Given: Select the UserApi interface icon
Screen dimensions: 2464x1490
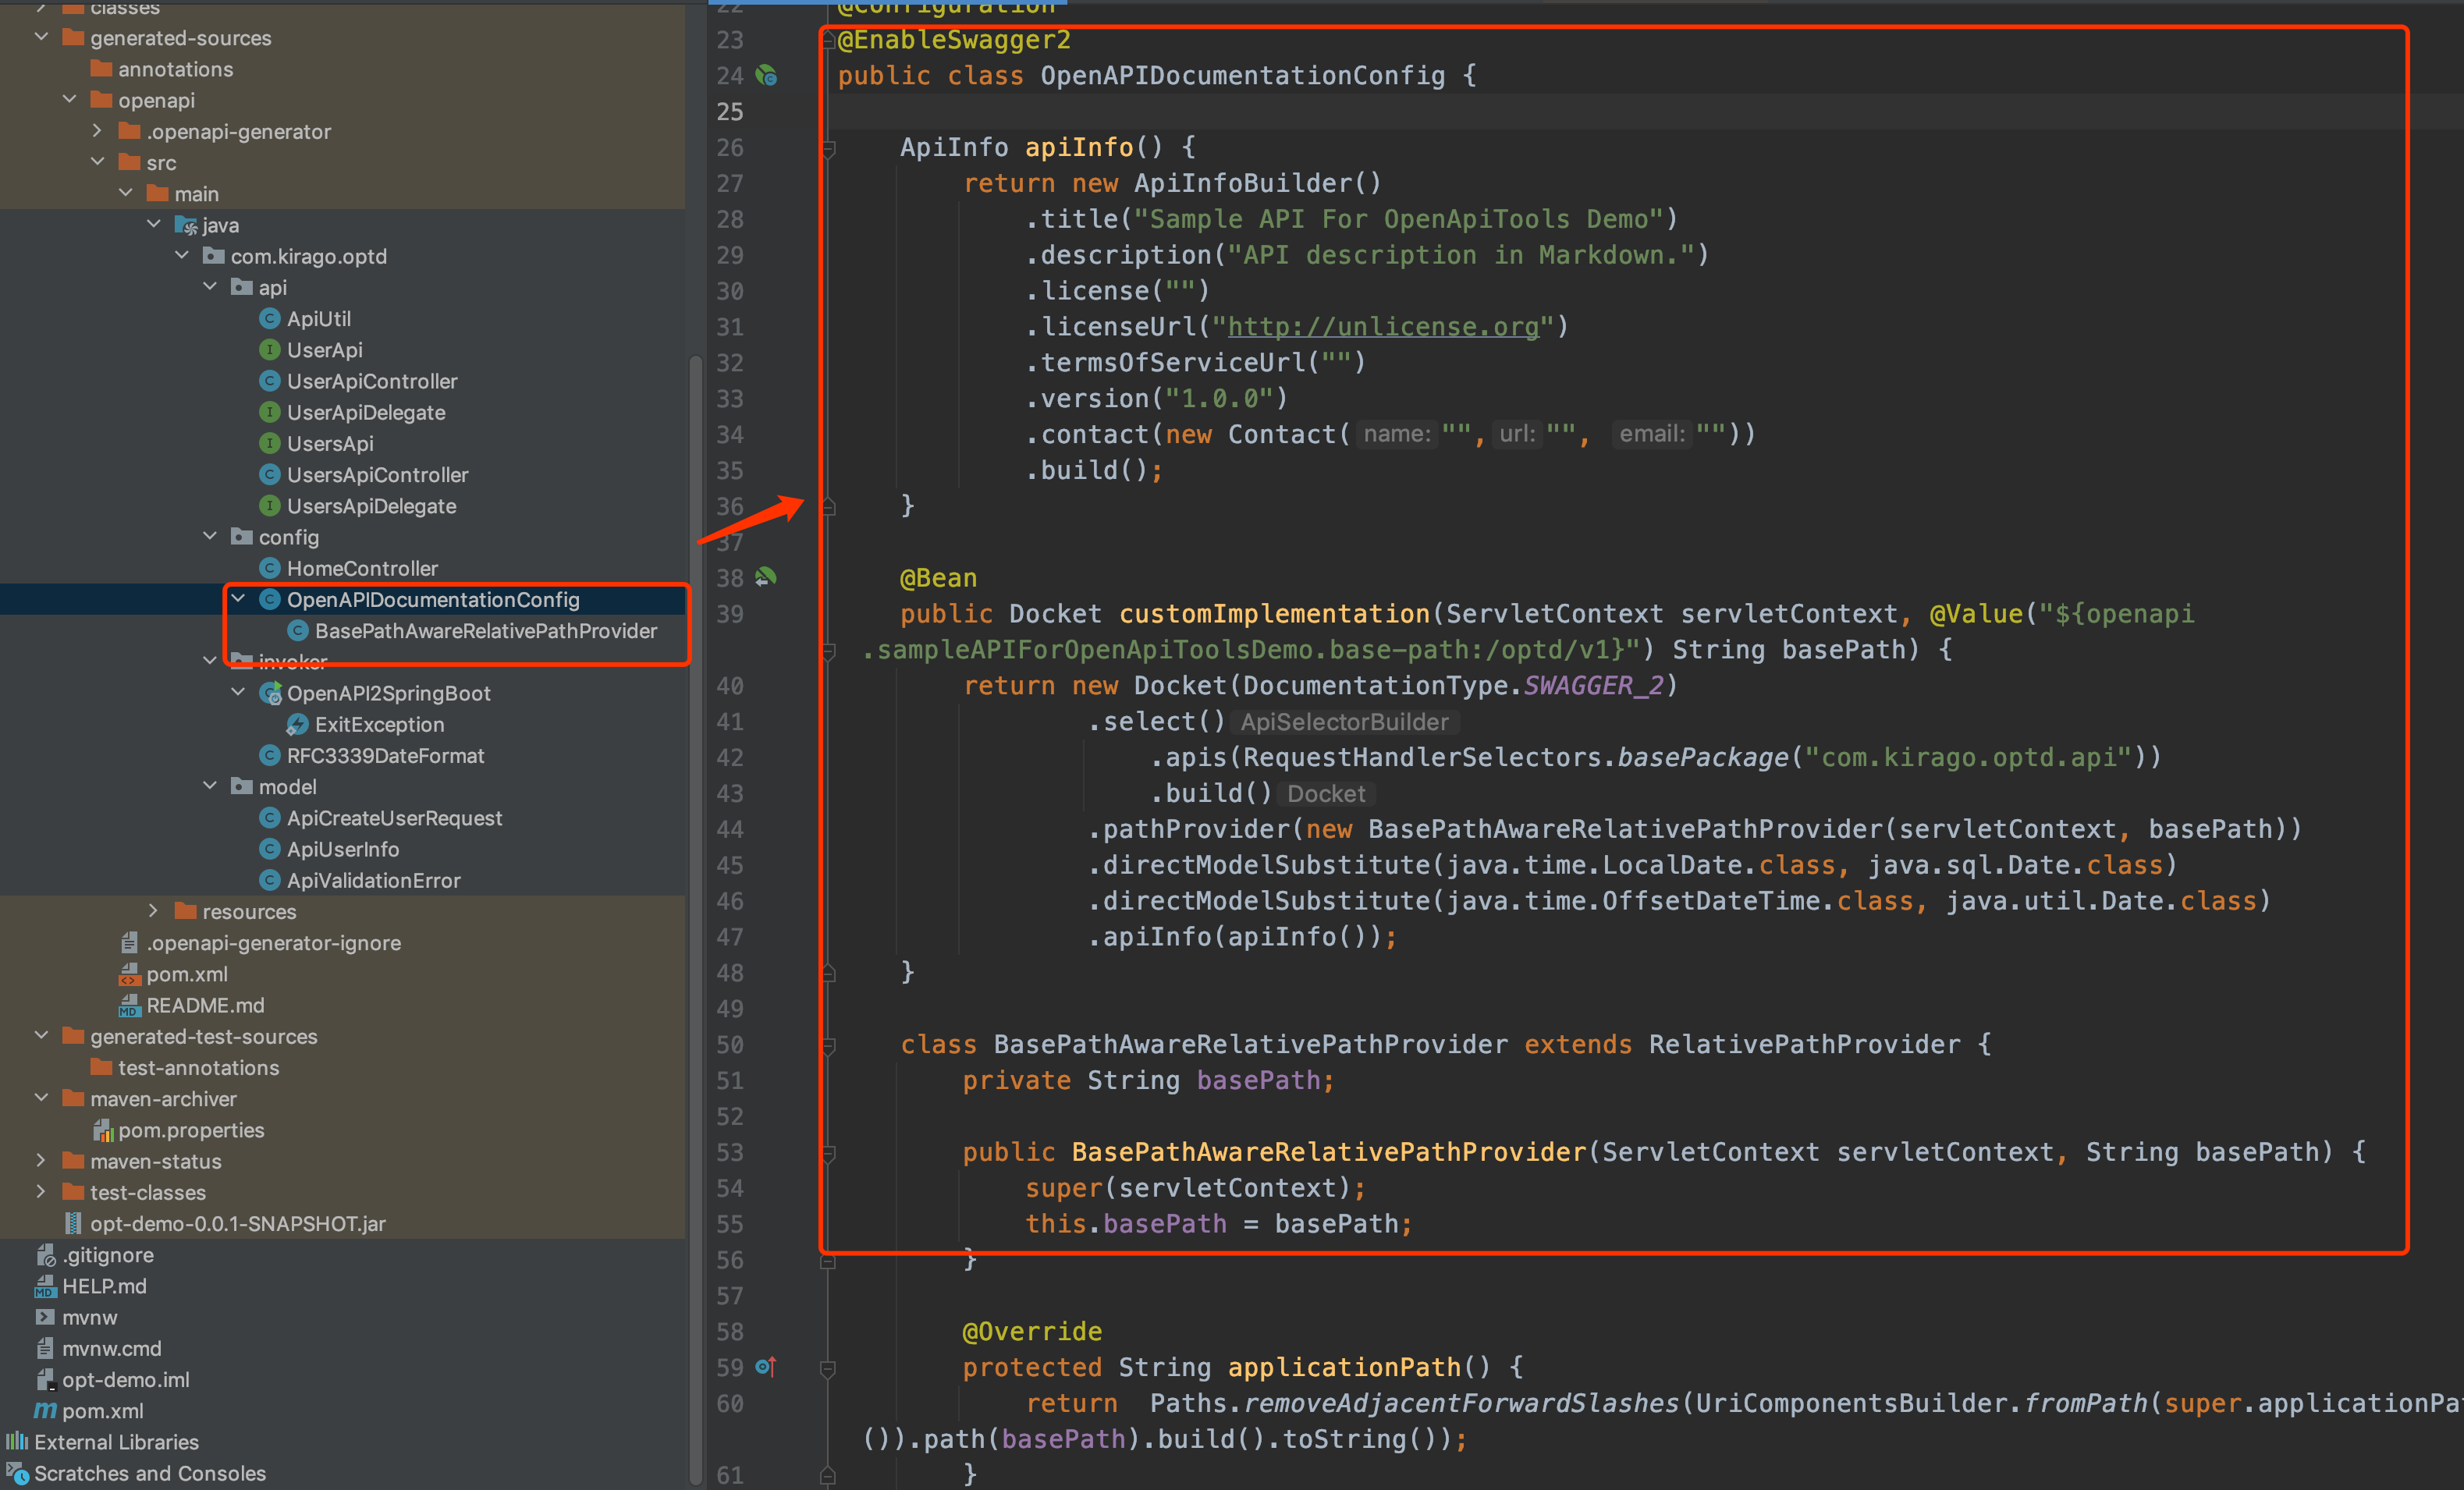Looking at the screenshot, I should [x=269, y=350].
